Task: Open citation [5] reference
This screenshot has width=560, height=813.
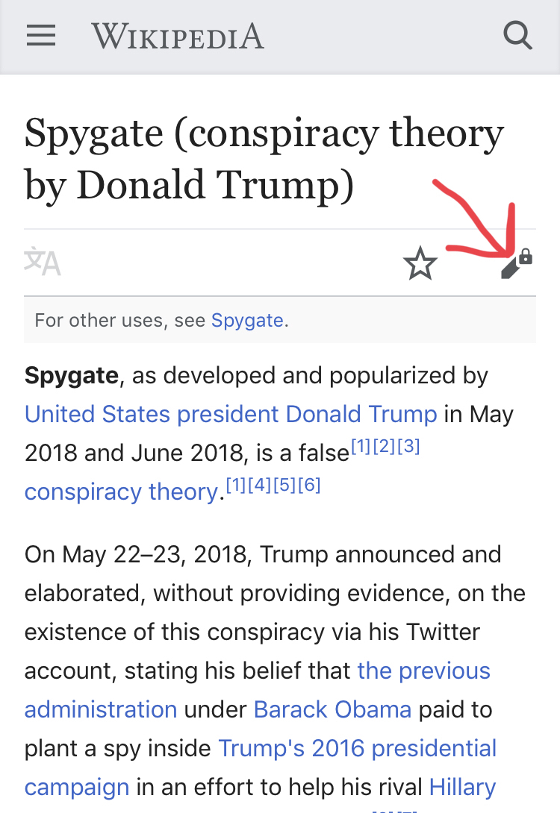Action: pos(284,485)
